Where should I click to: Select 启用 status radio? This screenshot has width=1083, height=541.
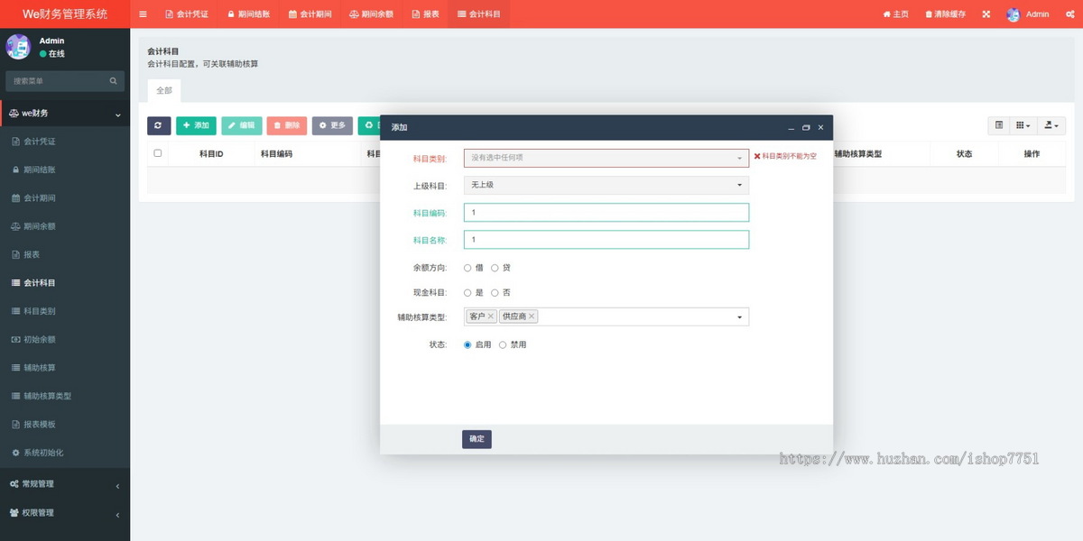click(x=467, y=344)
